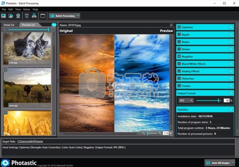Open the Help menu
This screenshot has width=239, height=167.
(x=35, y=9)
